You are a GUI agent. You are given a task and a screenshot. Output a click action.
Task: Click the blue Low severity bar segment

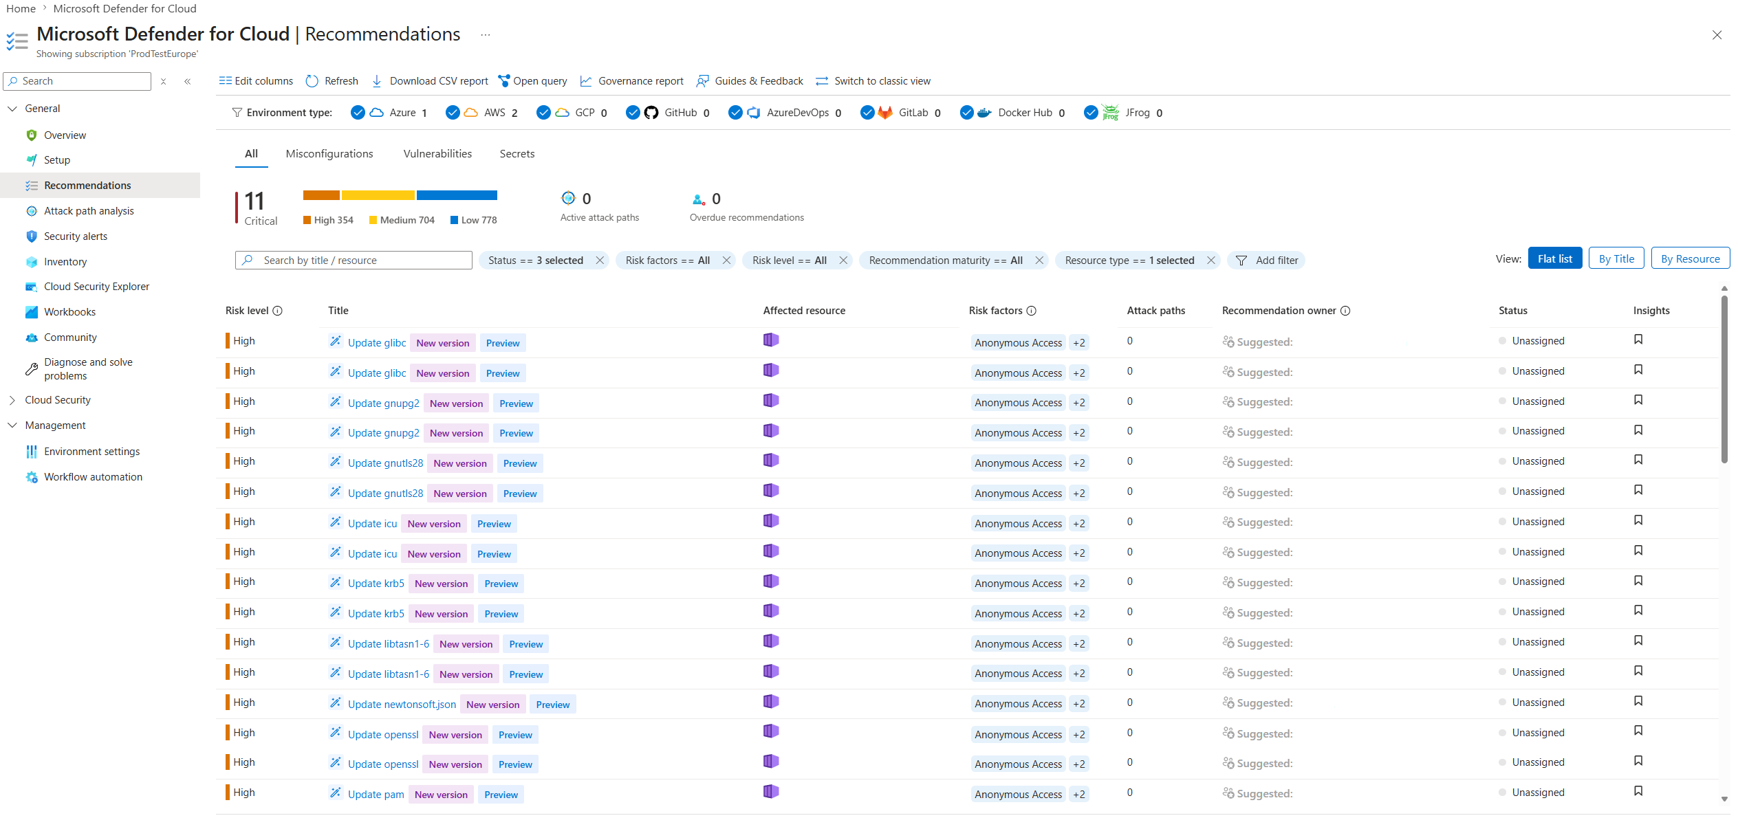(457, 195)
